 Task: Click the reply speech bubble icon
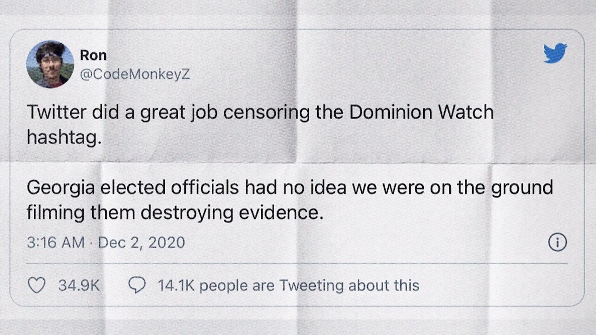point(136,285)
